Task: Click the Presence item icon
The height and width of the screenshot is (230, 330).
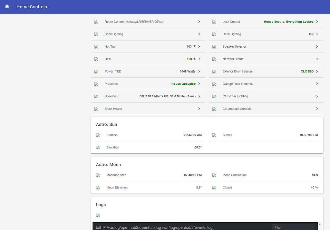Action: tap(96, 84)
